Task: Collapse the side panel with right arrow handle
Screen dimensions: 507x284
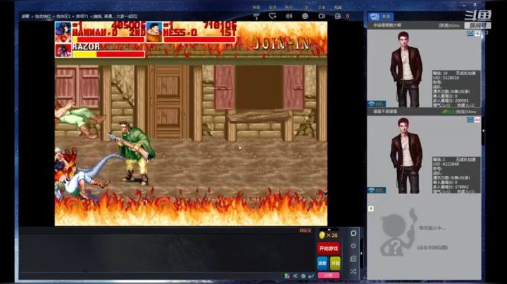Action: [x=361, y=253]
